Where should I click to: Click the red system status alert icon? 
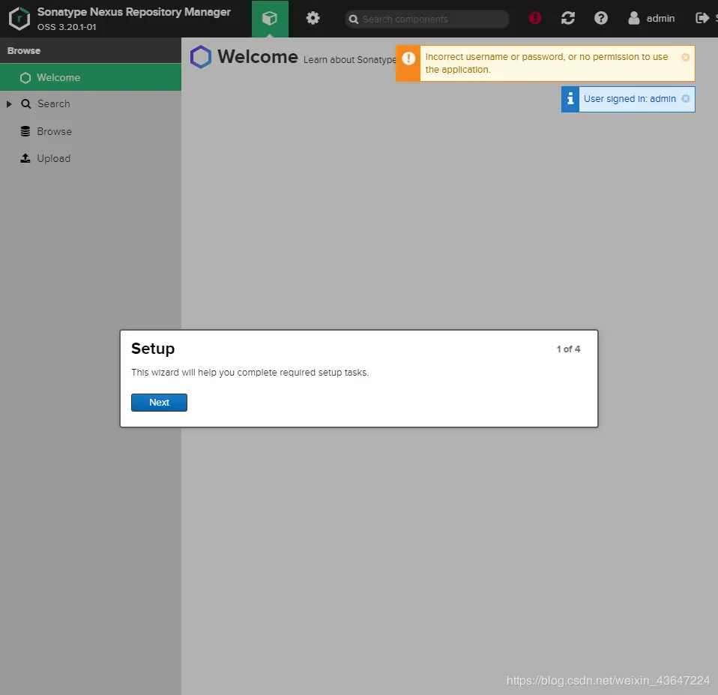535,18
